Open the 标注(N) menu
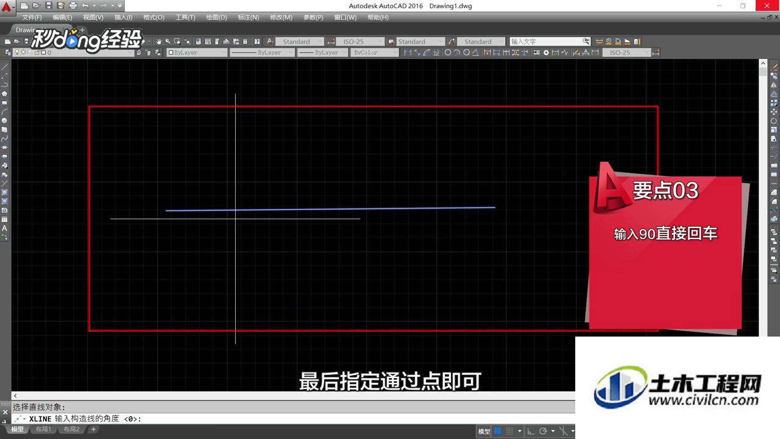 click(x=248, y=18)
